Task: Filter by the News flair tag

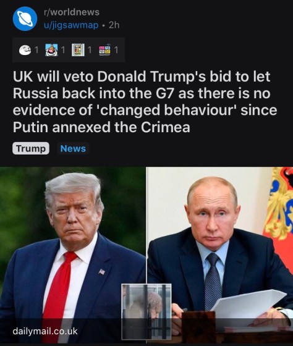Action: [73, 148]
